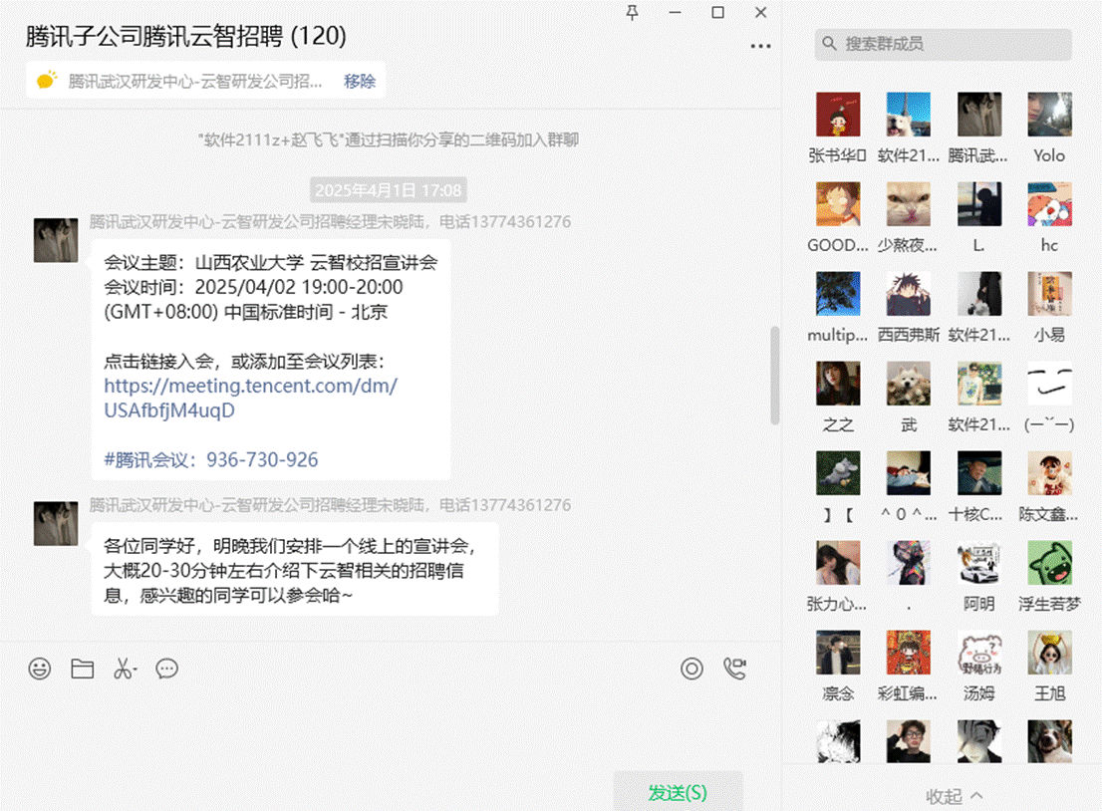Open member 小易 avatar
The height and width of the screenshot is (811, 1102).
(x=1049, y=294)
